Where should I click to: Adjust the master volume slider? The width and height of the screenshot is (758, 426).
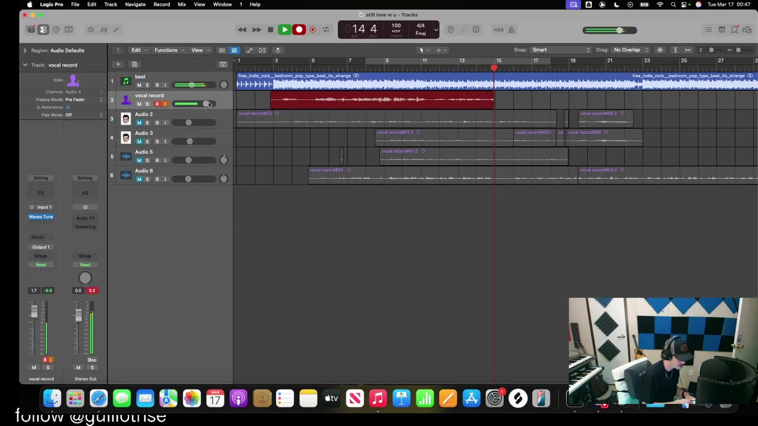click(610, 30)
